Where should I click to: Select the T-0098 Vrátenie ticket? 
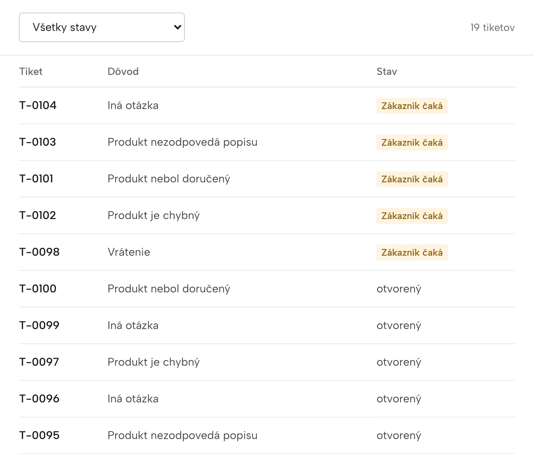(267, 252)
